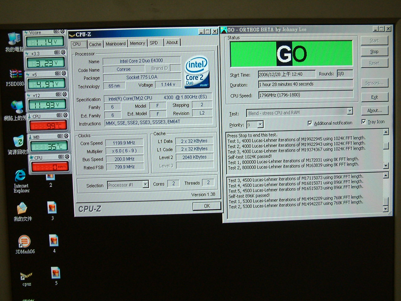Close the CPU temperature widget showing 99°C
The image size is (401, 301).
pyautogui.click(x=65, y=115)
